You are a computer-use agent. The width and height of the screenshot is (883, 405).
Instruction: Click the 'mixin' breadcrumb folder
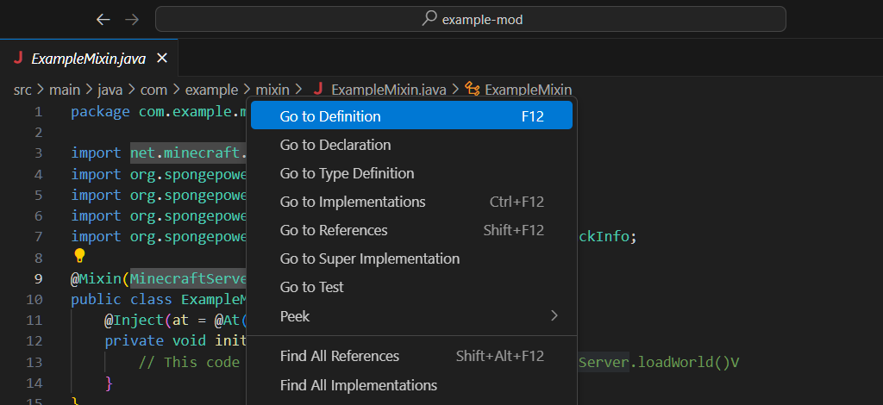tap(272, 89)
